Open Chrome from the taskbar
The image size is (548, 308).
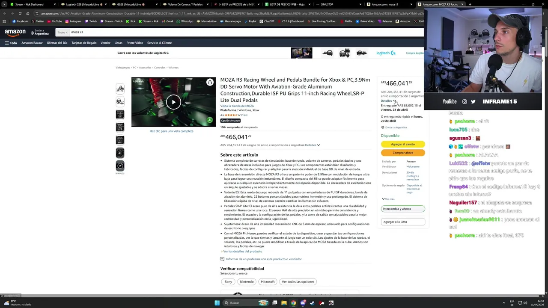pos(293,303)
